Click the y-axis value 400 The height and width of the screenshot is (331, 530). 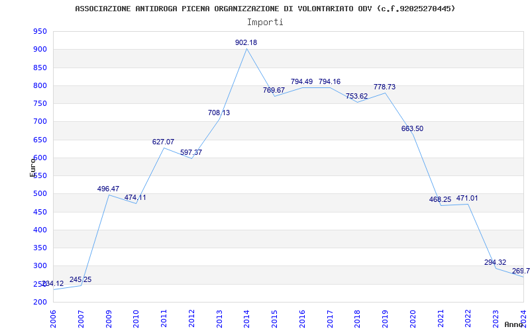[x=40, y=230]
